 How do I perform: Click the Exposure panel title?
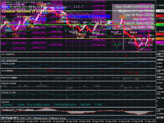[5, 102]
